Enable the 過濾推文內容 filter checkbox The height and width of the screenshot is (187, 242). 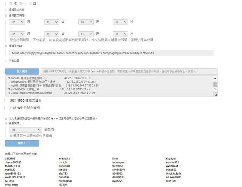click(6, 10)
